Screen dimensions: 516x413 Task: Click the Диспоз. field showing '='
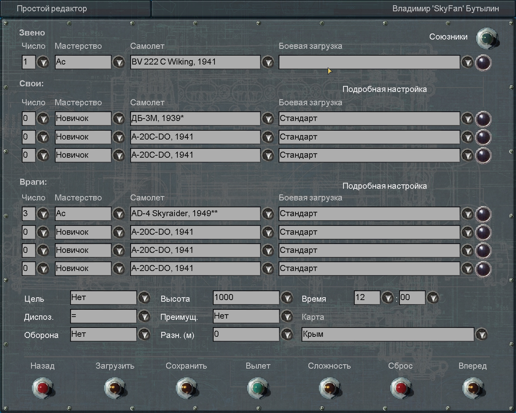coord(104,316)
